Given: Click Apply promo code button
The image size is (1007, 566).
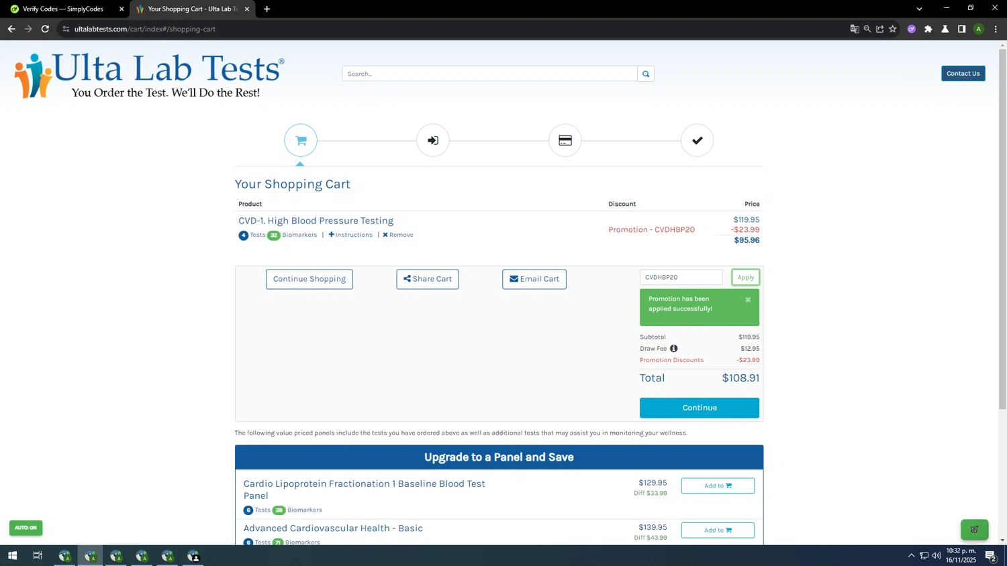Looking at the screenshot, I should [x=745, y=277].
